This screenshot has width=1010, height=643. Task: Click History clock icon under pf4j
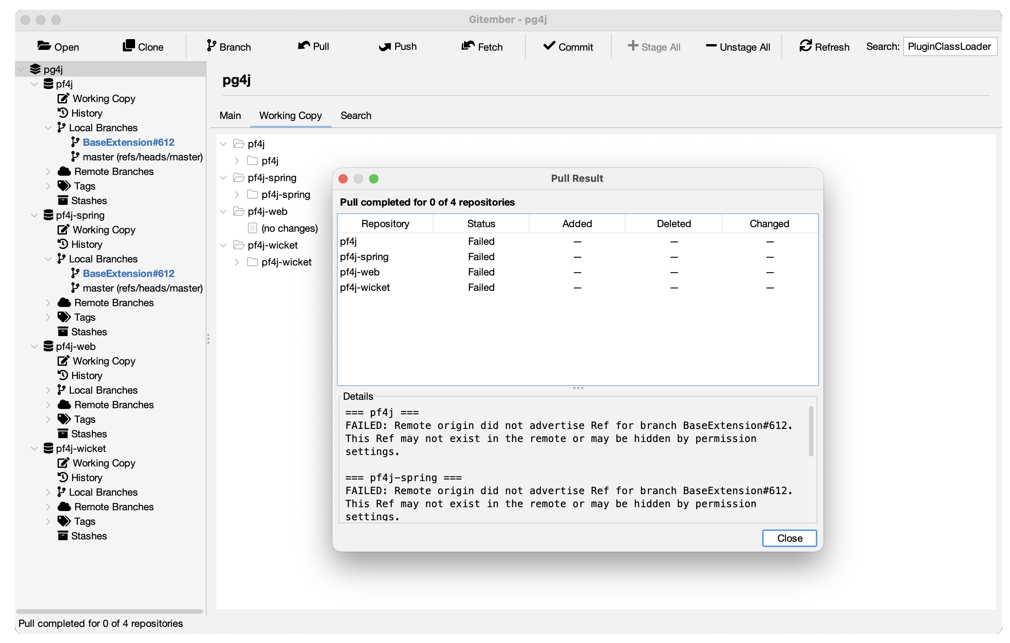pyautogui.click(x=63, y=113)
